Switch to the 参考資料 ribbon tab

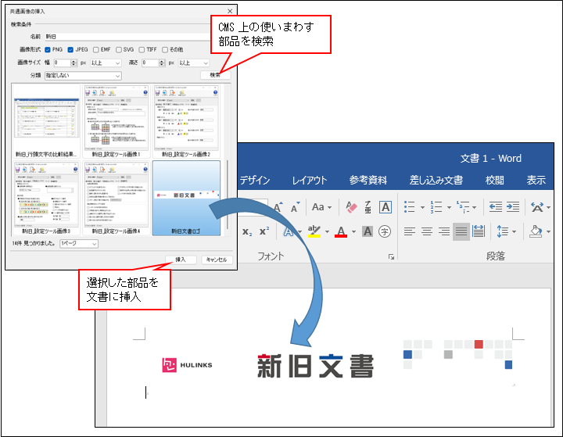tap(368, 180)
